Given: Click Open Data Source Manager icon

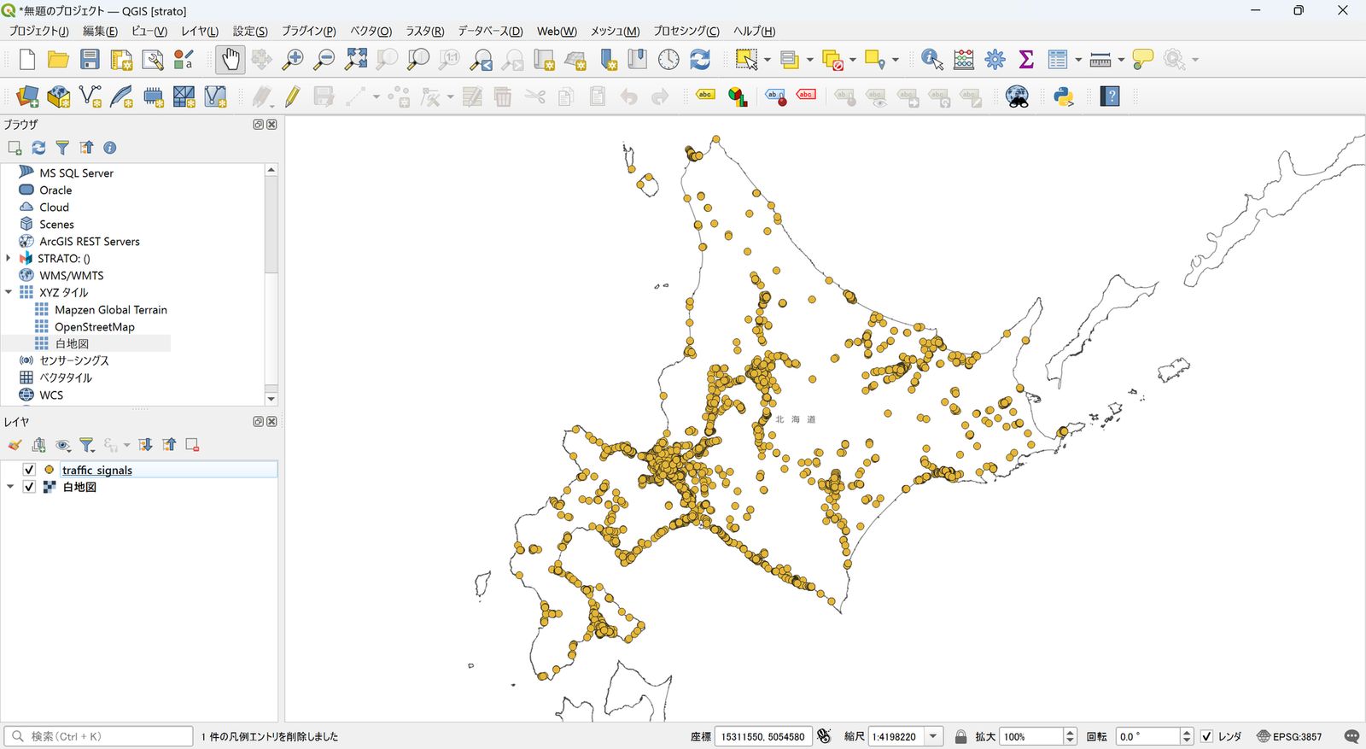Looking at the screenshot, I should coord(27,97).
